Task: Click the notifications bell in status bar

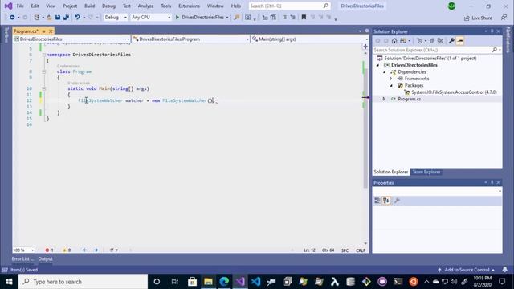Action: (x=505, y=270)
